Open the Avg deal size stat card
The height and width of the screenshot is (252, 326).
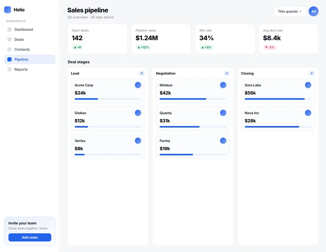pos(289,39)
